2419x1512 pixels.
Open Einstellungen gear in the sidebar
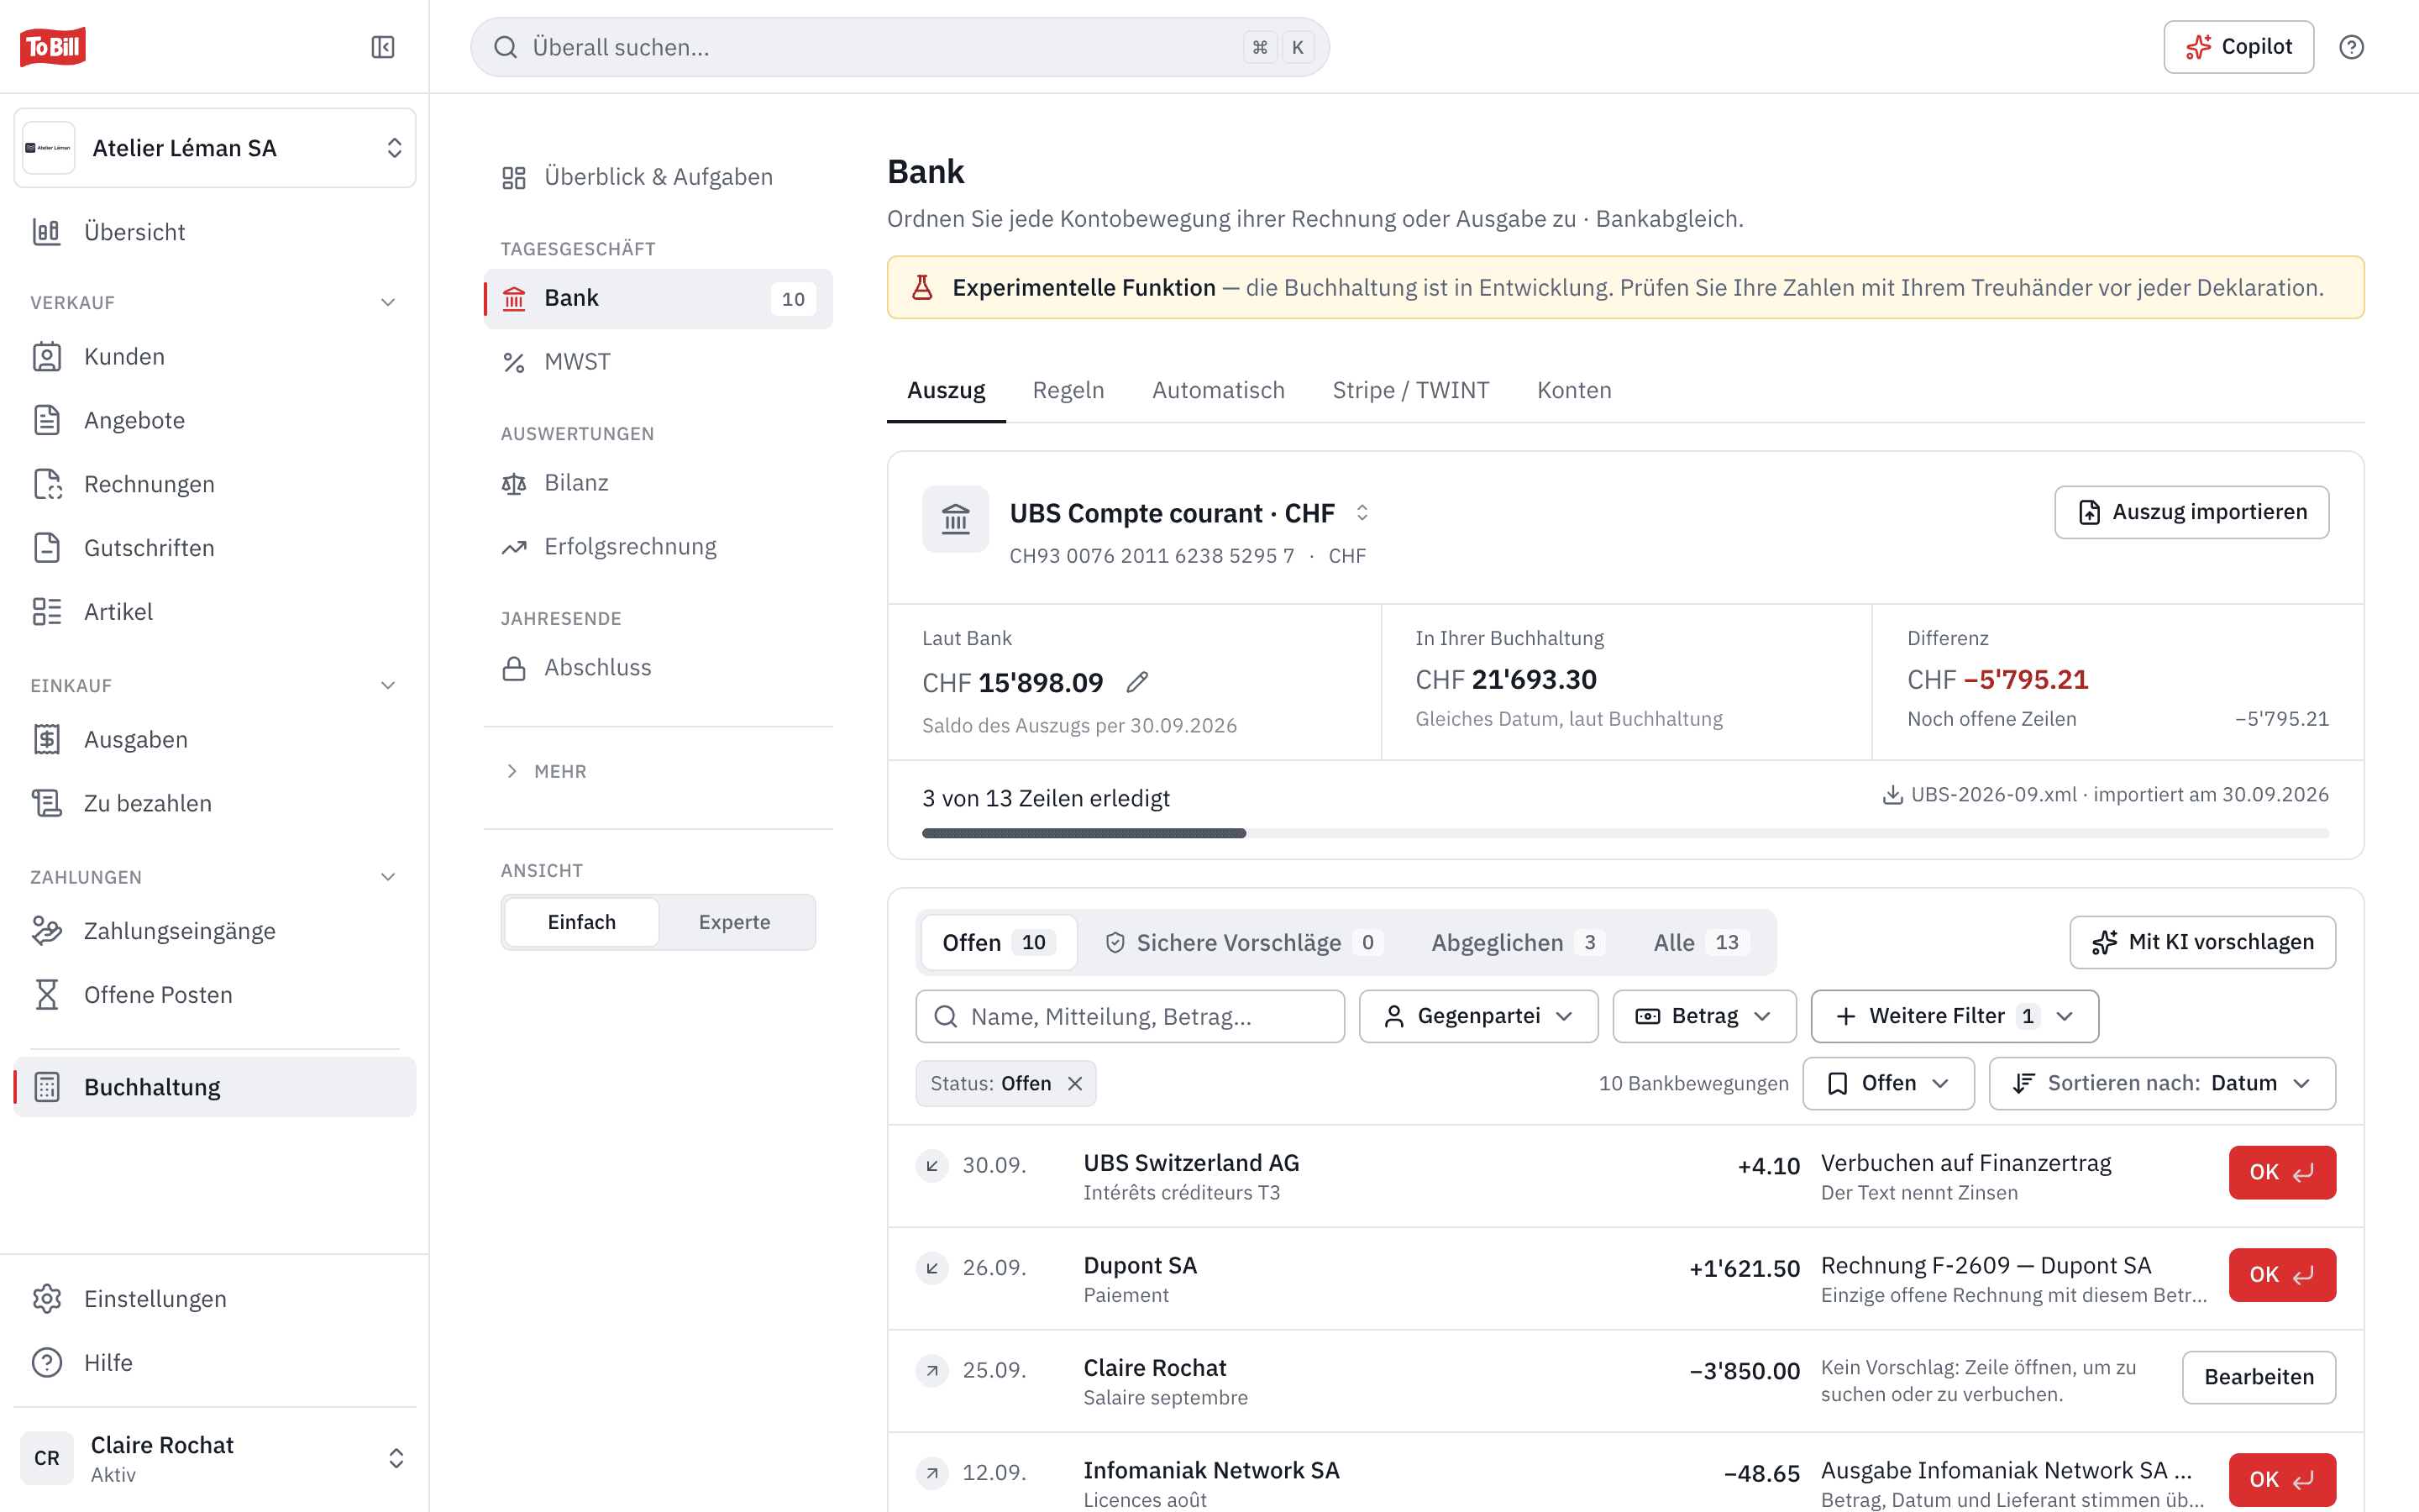pos(215,1299)
